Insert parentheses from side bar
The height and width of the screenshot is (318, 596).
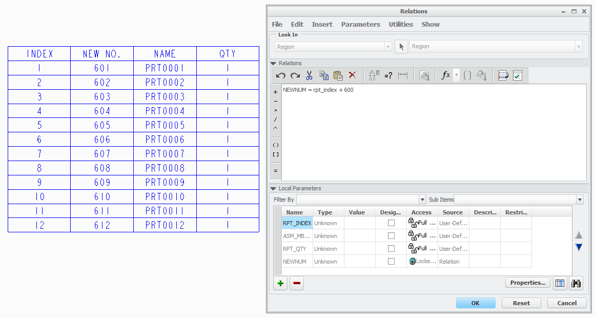click(276, 145)
